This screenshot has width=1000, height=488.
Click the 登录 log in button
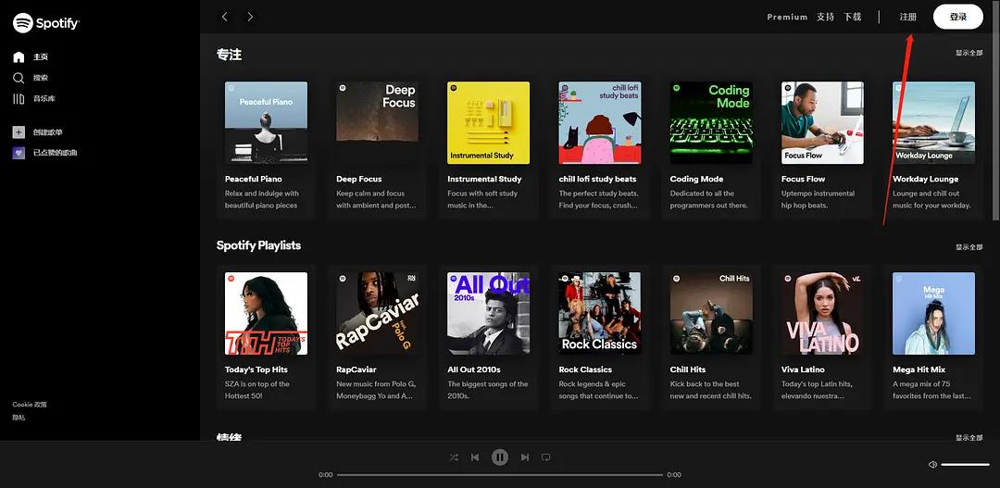click(958, 18)
